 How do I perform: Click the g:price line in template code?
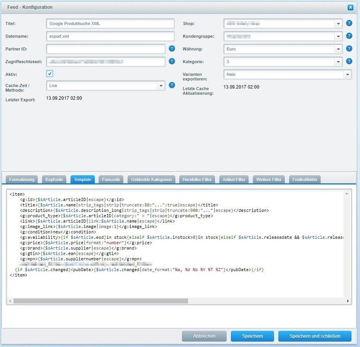click(x=86, y=243)
